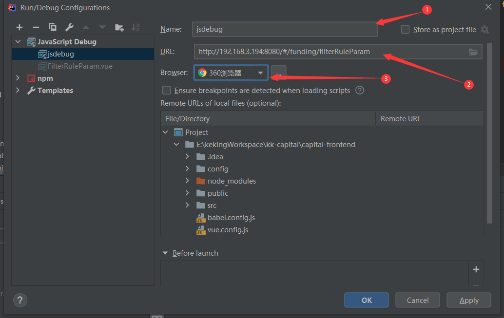Click the gear icon beside Store as project file

[485, 30]
